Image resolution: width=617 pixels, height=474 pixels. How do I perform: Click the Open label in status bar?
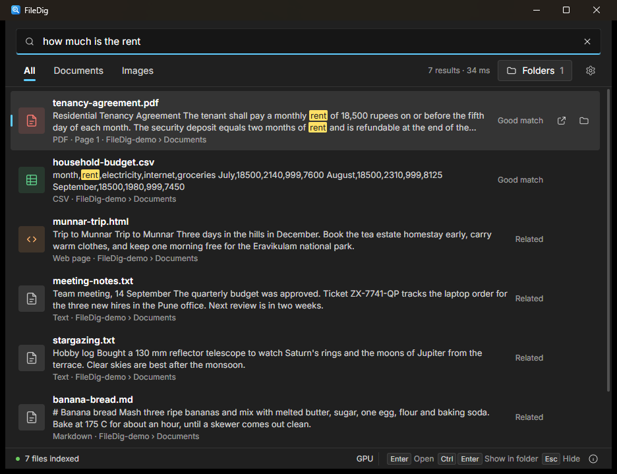[x=424, y=459]
